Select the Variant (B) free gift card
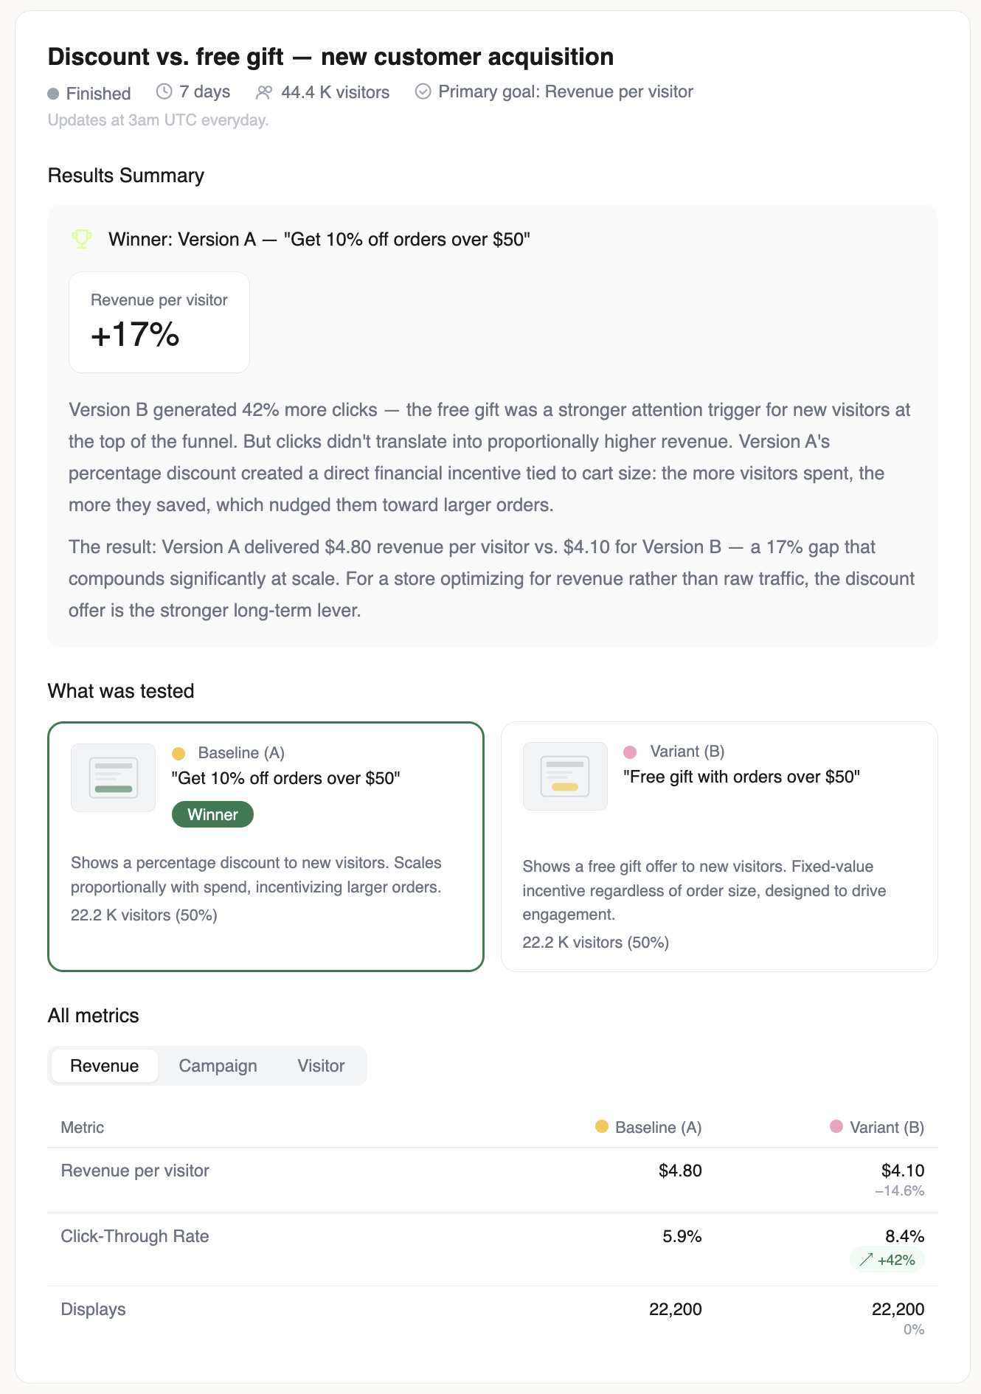This screenshot has width=981, height=1394. pos(719,847)
